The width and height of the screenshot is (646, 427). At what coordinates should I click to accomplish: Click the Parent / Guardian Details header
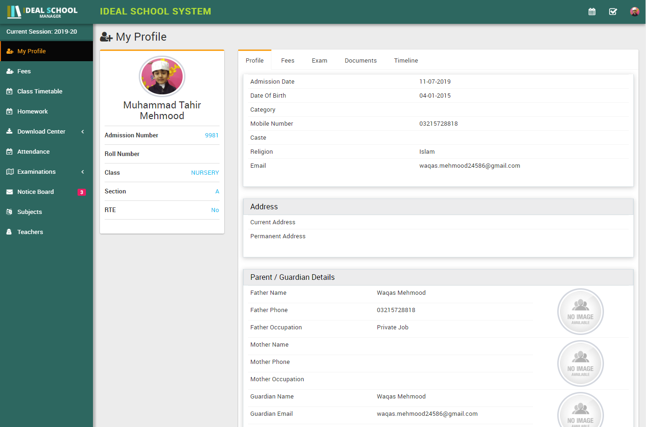pos(438,278)
